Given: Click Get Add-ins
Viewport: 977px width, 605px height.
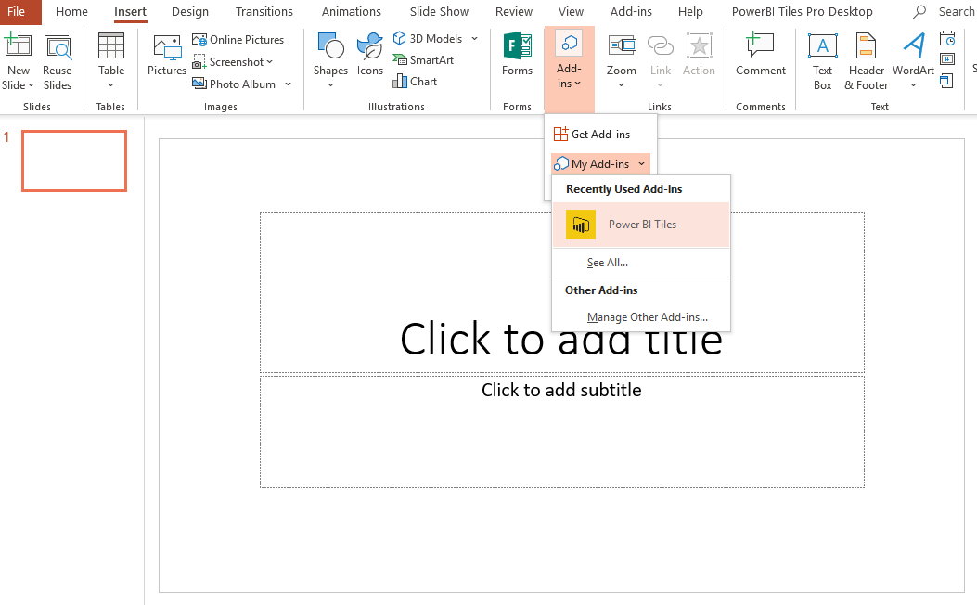Looking at the screenshot, I should point(600,133).
